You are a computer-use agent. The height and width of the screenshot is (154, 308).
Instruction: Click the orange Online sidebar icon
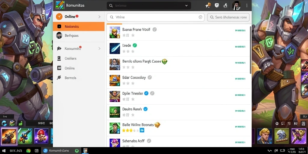point(59,17)
